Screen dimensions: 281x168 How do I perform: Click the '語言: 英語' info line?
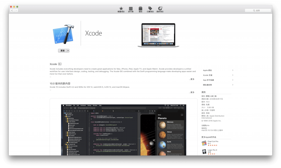pyautogui.click(x=205, y=113)
